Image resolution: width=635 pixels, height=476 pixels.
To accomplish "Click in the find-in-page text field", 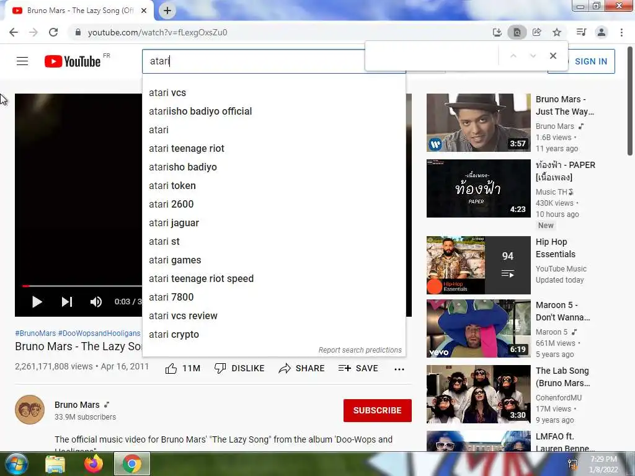I will pos(432,56).
